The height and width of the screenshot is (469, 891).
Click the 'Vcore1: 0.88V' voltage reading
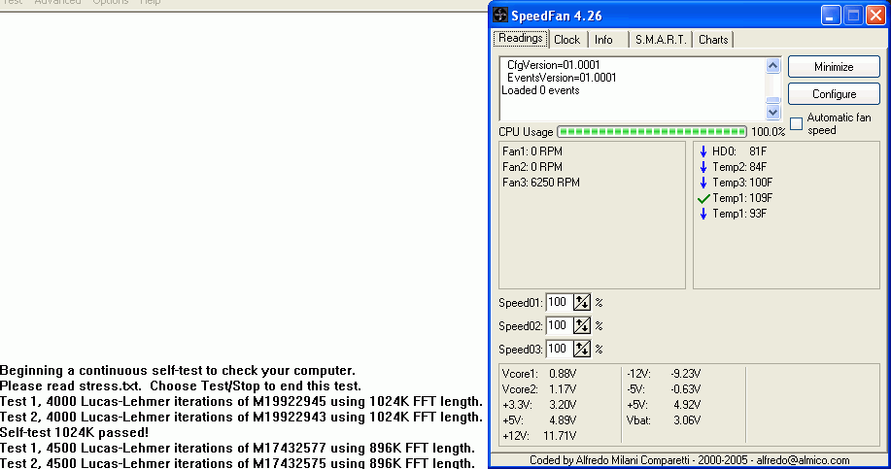pyautogui.click(x=538, y=374)
